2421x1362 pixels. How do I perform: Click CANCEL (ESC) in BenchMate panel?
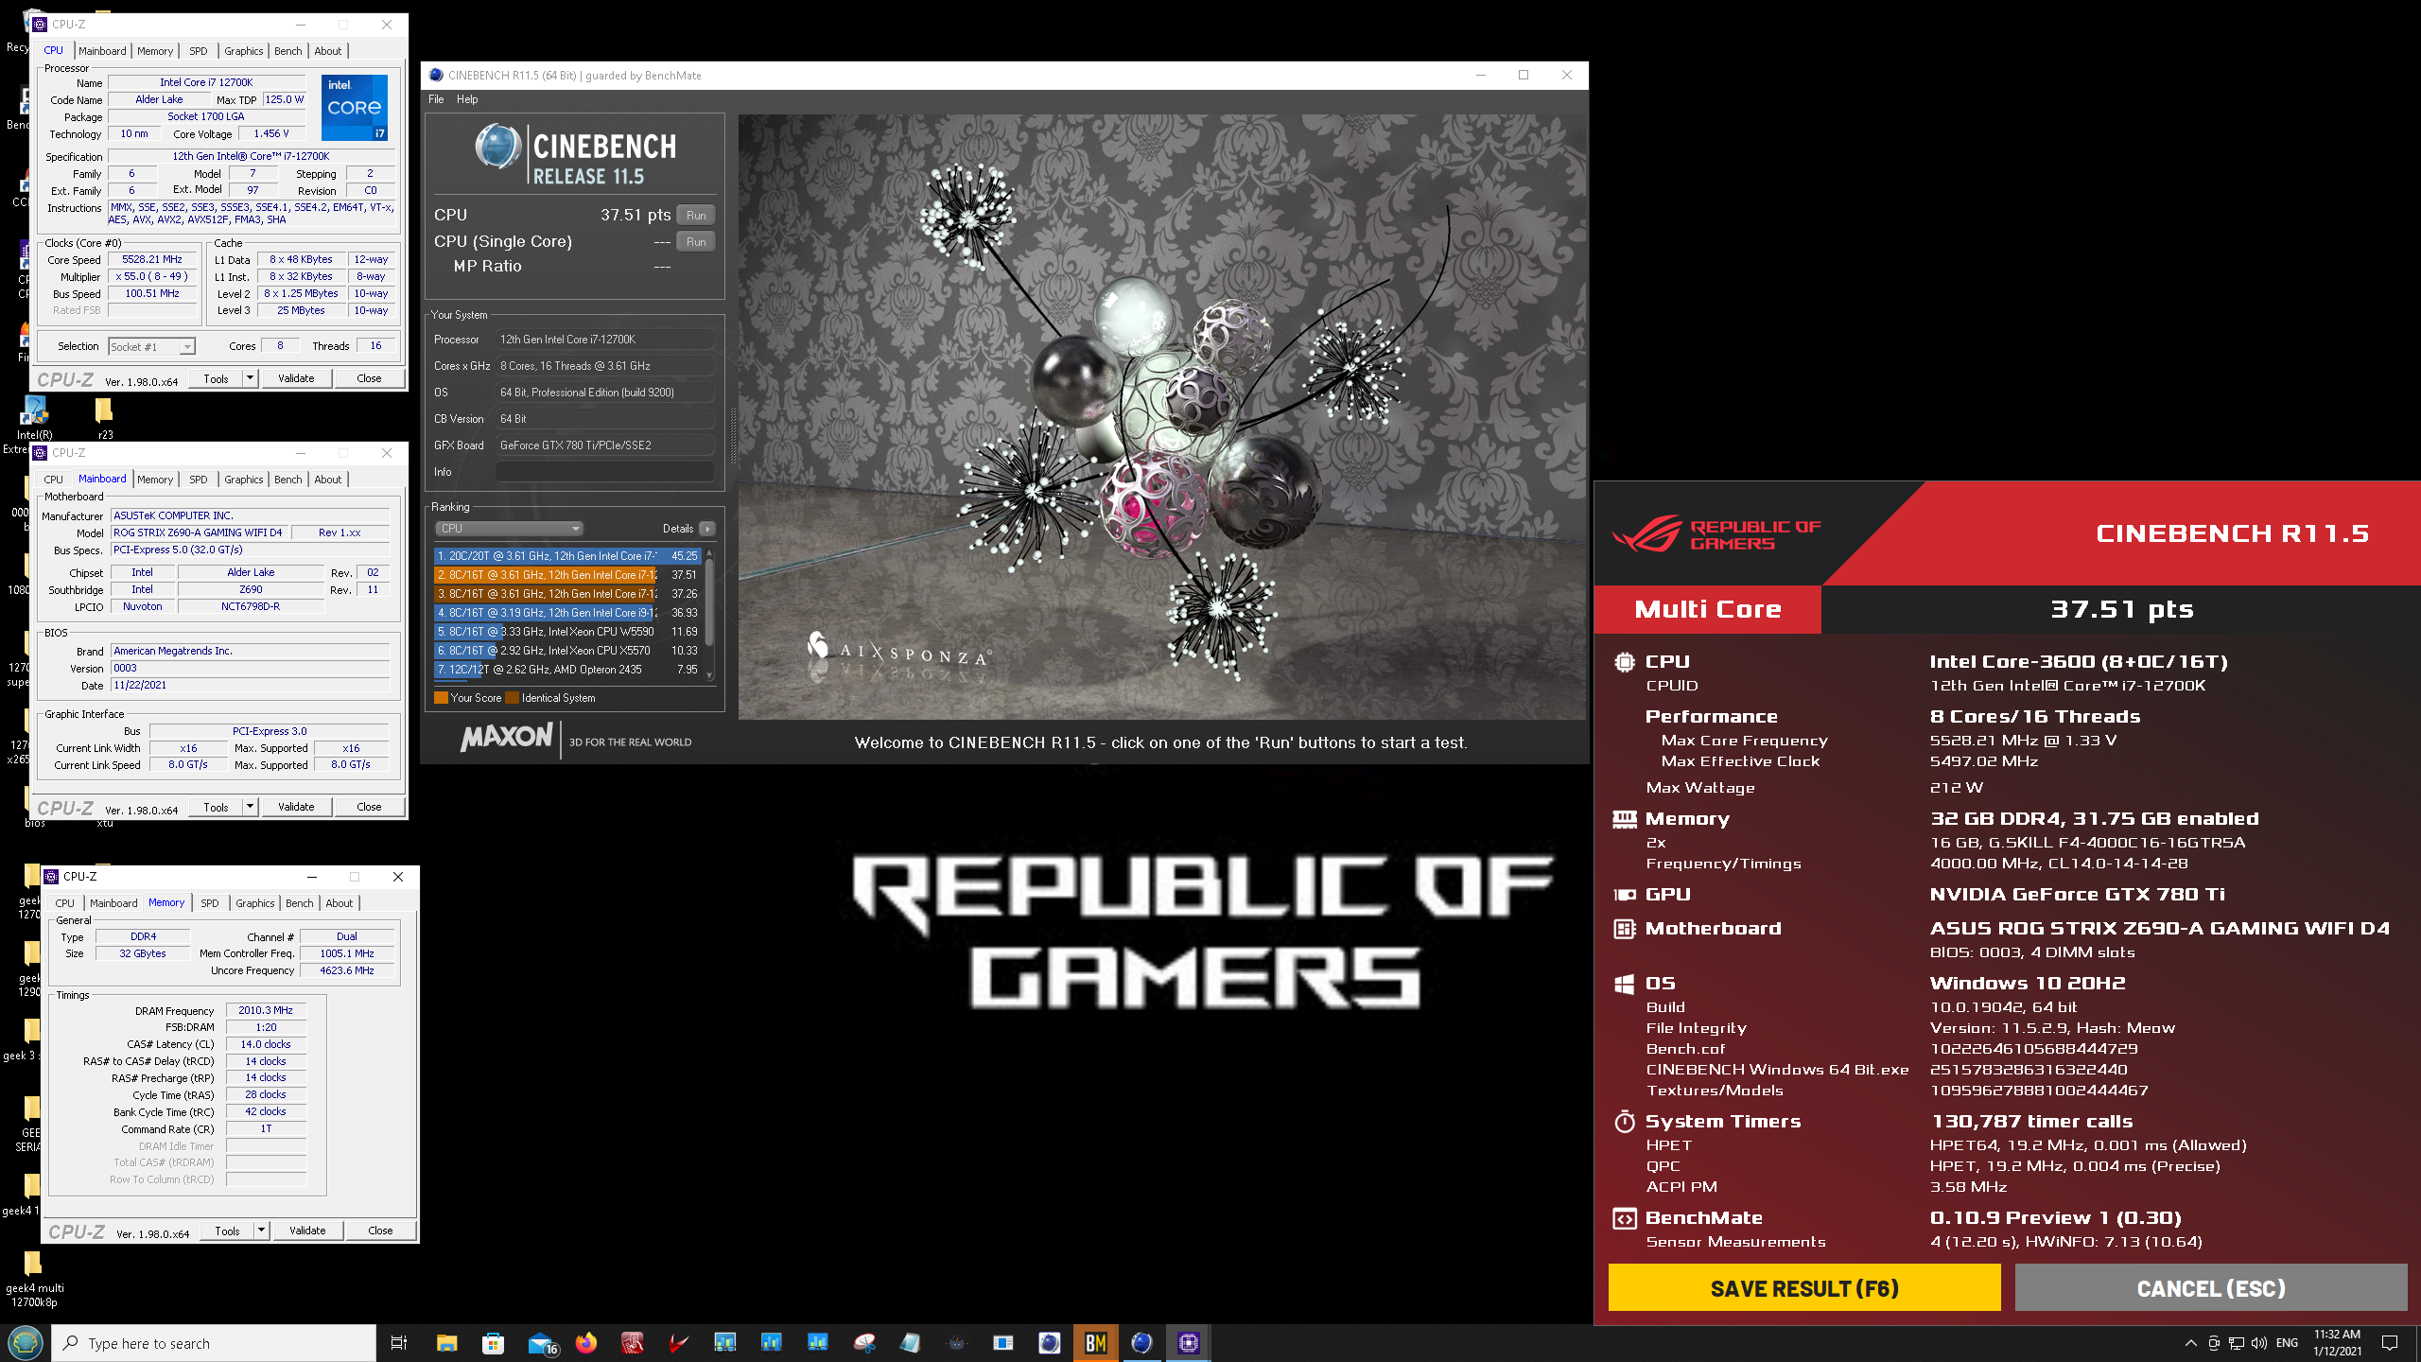2210,1288
